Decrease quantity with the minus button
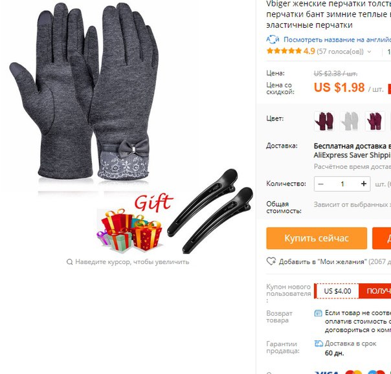This screenshot has width=391, height=374. [x=320, y=184]
